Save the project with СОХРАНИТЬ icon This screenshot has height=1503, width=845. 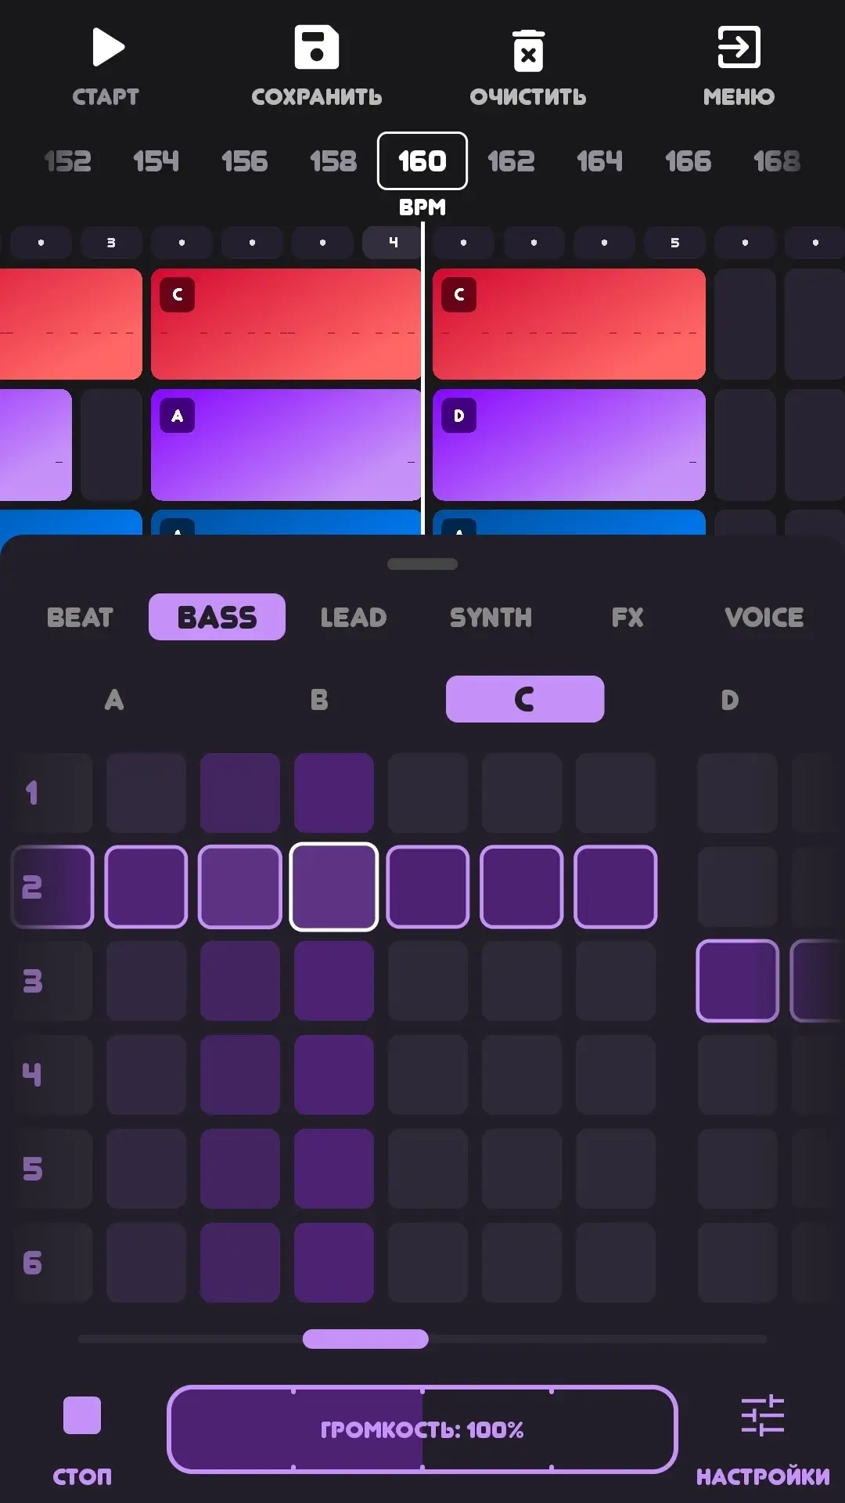coord(316,47)
